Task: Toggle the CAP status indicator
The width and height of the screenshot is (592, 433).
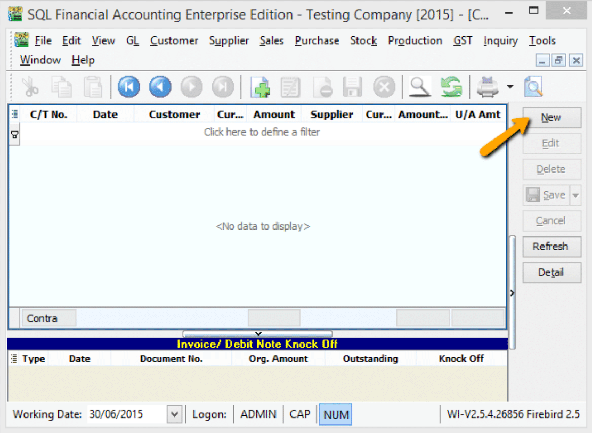Action: pyautogui.click(x=300, y=414)
